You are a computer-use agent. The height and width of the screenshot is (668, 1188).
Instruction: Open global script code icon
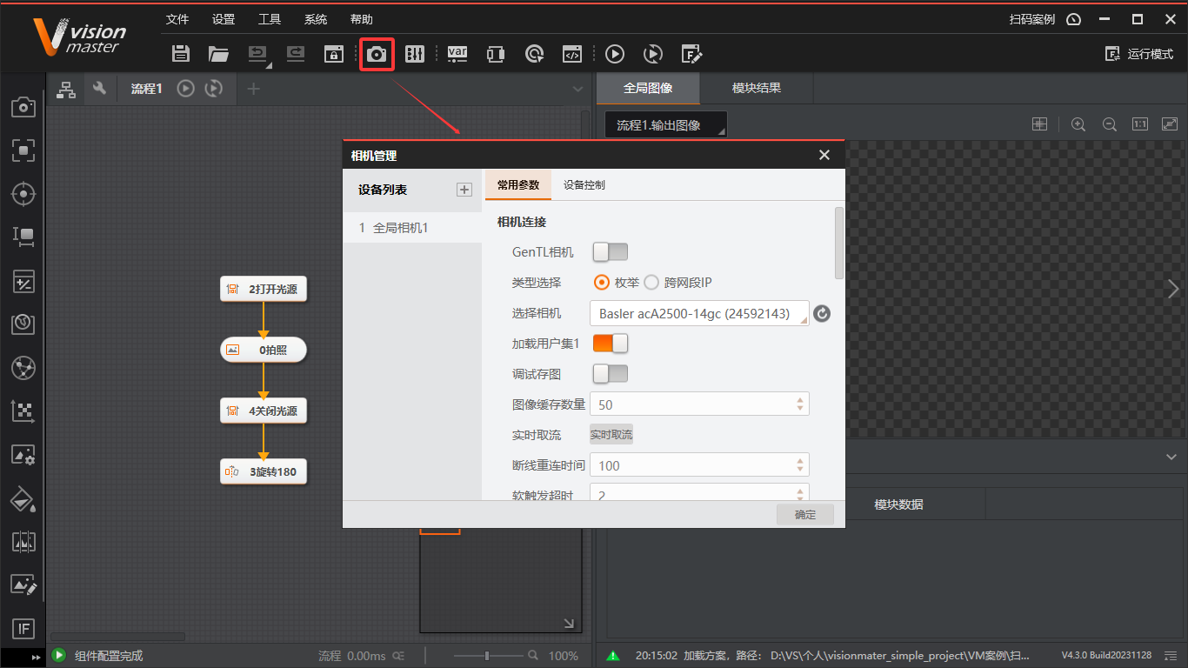[x=572, y=54]
